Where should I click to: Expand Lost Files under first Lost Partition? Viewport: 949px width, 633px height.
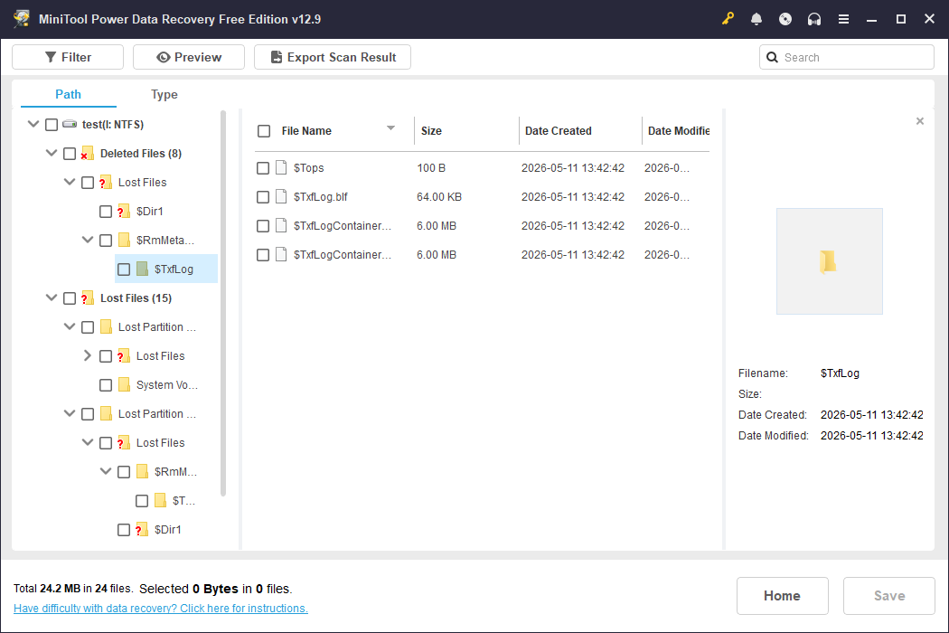click(88, 355)
